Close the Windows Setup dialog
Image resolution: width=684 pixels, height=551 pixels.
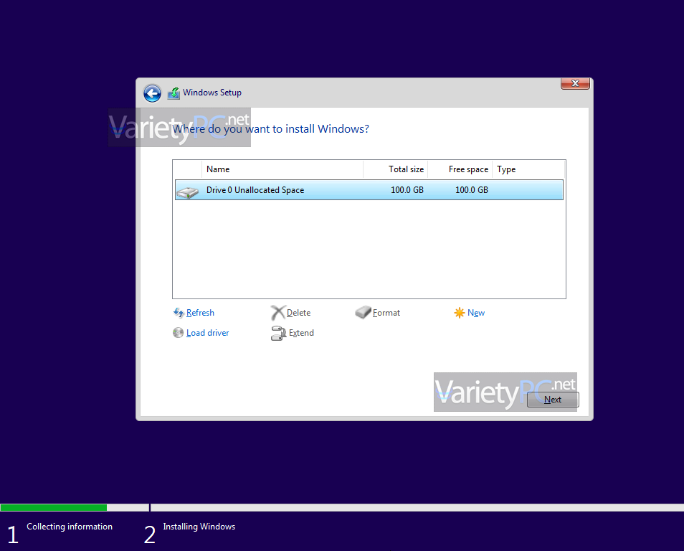575,84
